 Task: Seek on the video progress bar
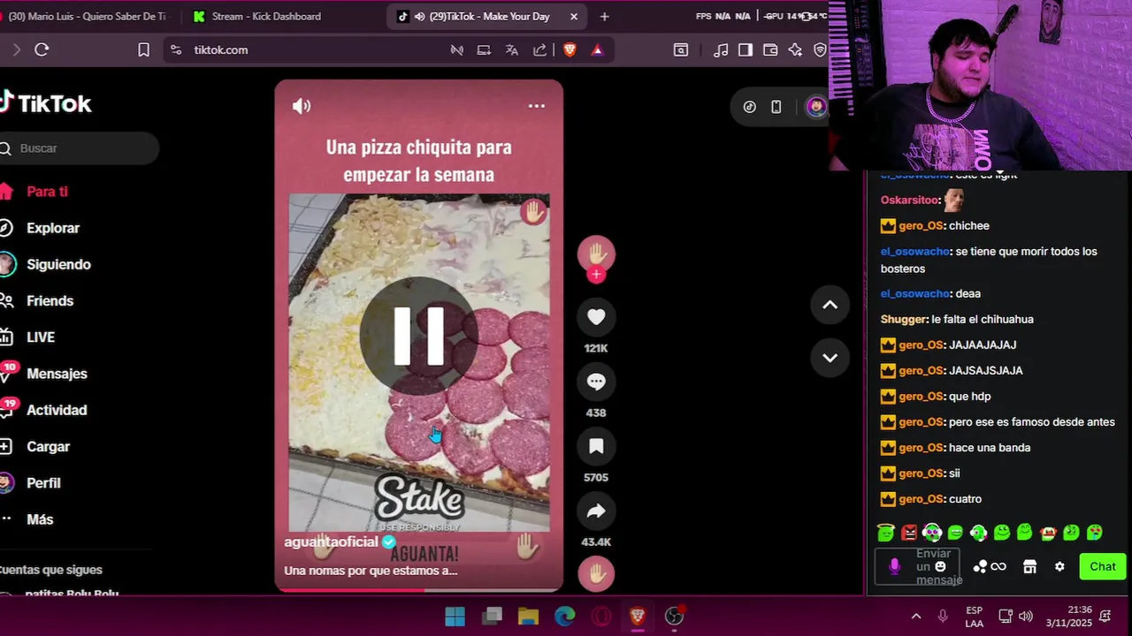418,589
